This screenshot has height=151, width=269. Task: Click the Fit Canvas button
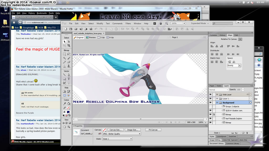(x=153, y=130)
